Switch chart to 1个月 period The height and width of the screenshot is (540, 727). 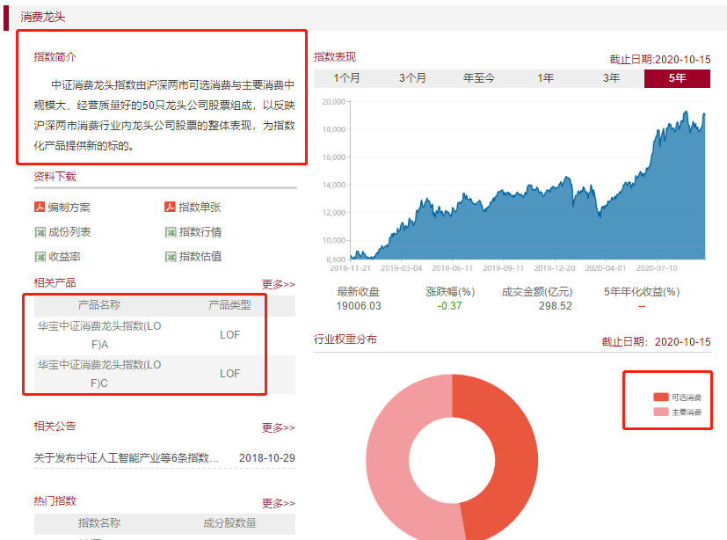tap(346, 78)
